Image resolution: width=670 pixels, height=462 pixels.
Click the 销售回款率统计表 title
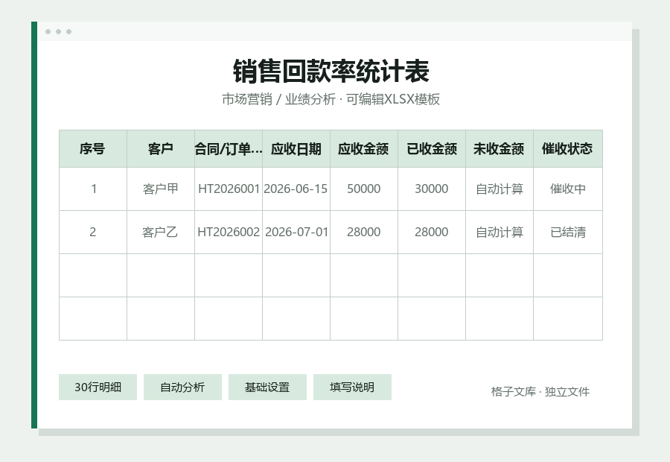(x=331, y=72)
